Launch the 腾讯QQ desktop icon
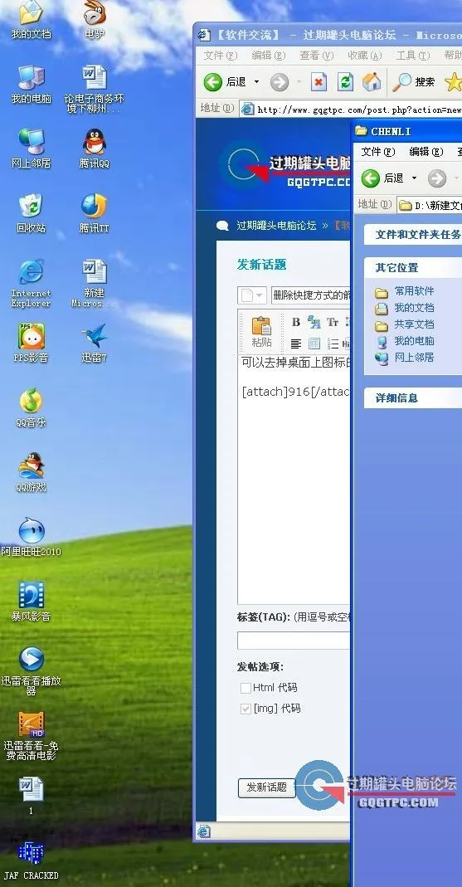This screenshot has height=887, width=462. pyautogui.click(x=94, y=149)
